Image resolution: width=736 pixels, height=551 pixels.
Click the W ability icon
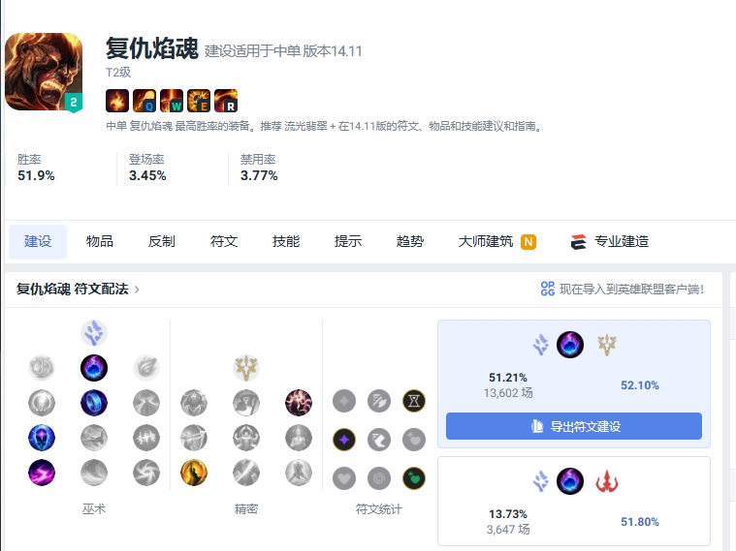click(x=172, y=101)
